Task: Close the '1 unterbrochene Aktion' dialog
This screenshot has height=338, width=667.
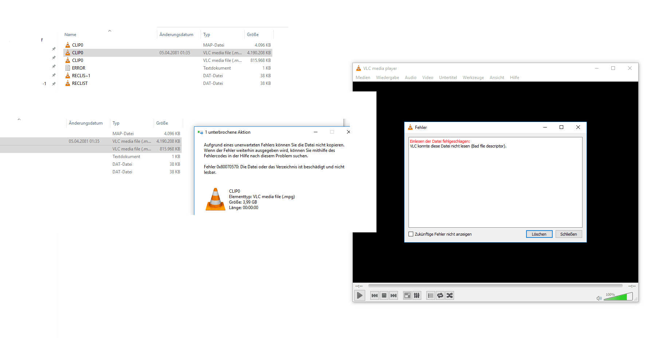Action: tap(348, 132)
